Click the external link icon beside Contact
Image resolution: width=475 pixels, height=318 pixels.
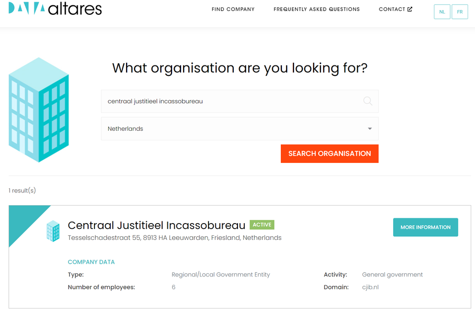tap(410, 9)
